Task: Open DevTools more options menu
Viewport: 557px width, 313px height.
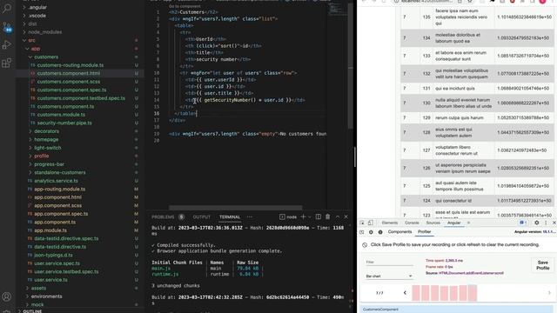Action: [x=546, y=223]
